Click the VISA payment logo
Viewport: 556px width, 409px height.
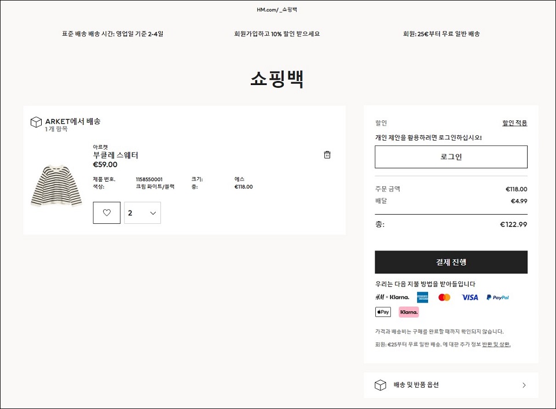[x=470, y=297]
